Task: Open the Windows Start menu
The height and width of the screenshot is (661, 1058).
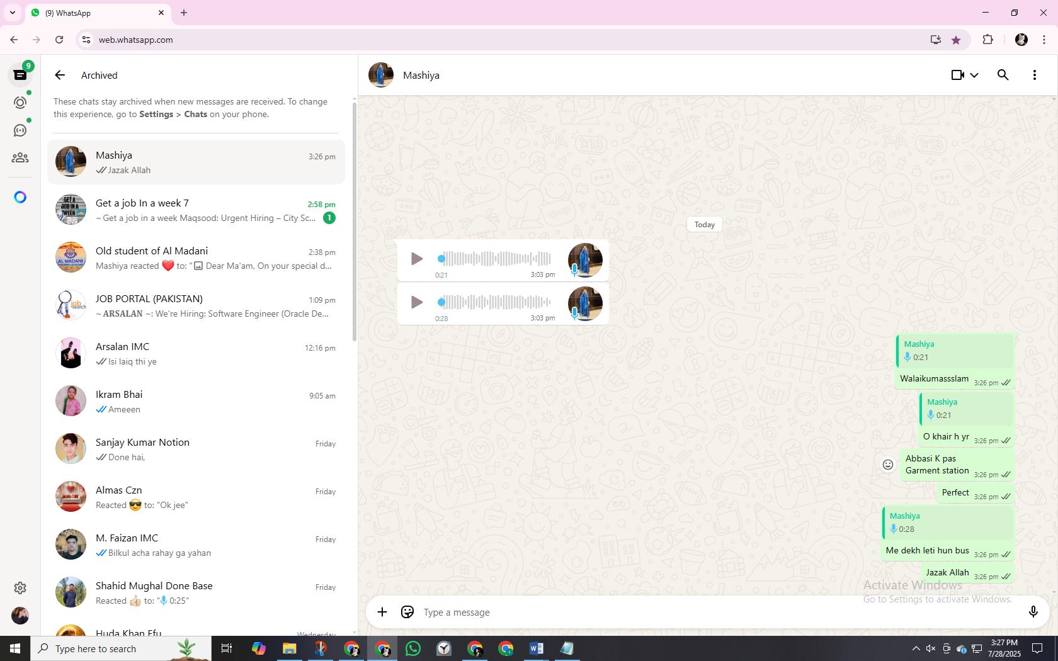Action: point(15,648)
